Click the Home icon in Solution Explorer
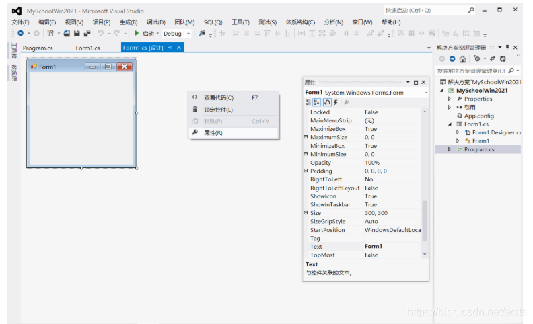Viewport: 533px width, 324px height. (x=462, y=58)
